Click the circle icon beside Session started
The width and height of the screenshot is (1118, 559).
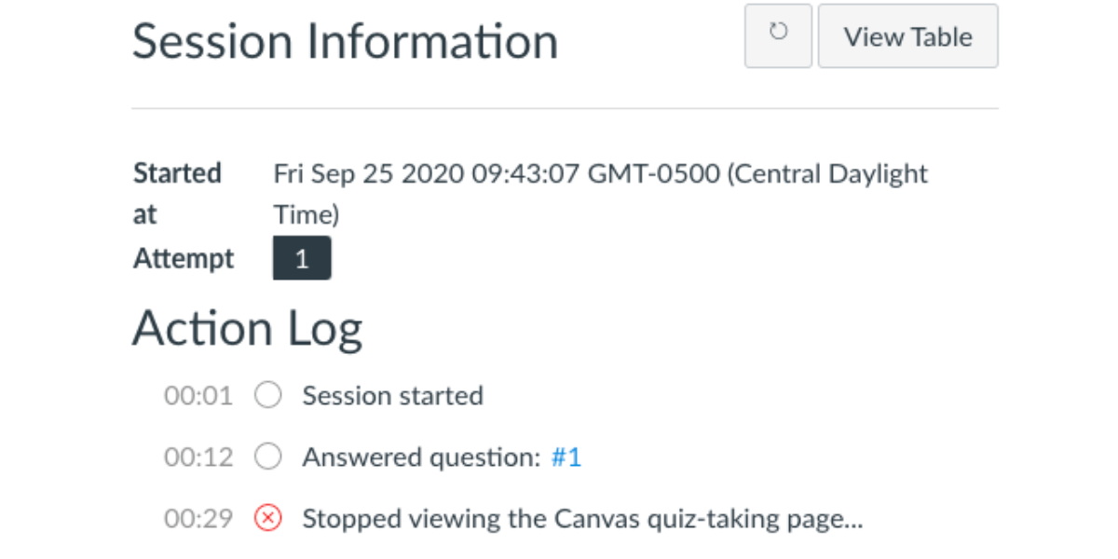click(268, 396)
